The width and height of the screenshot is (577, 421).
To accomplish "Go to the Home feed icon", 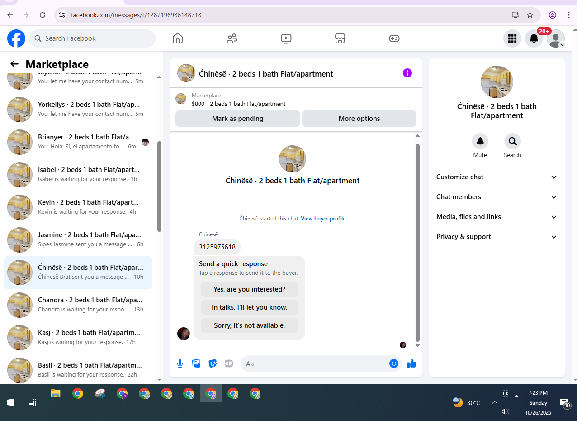I will tap(178, 38).
